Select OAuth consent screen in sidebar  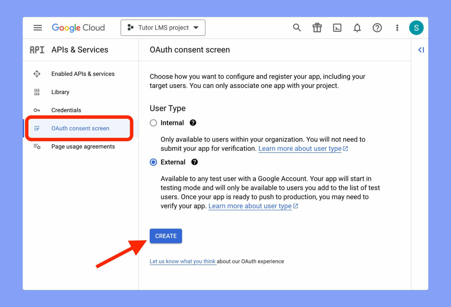coord(80,128)
